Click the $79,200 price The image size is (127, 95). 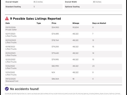[x=55, y=47]
